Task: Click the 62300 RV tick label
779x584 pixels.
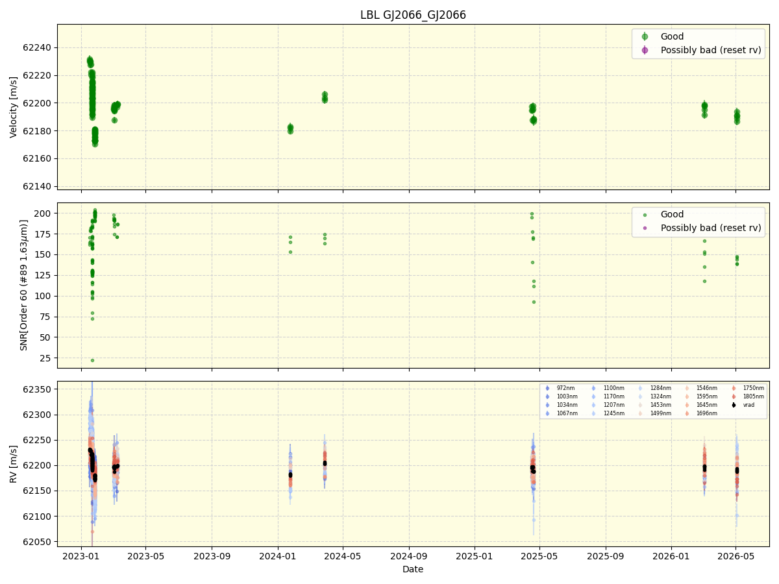Action: coord(38,415)
